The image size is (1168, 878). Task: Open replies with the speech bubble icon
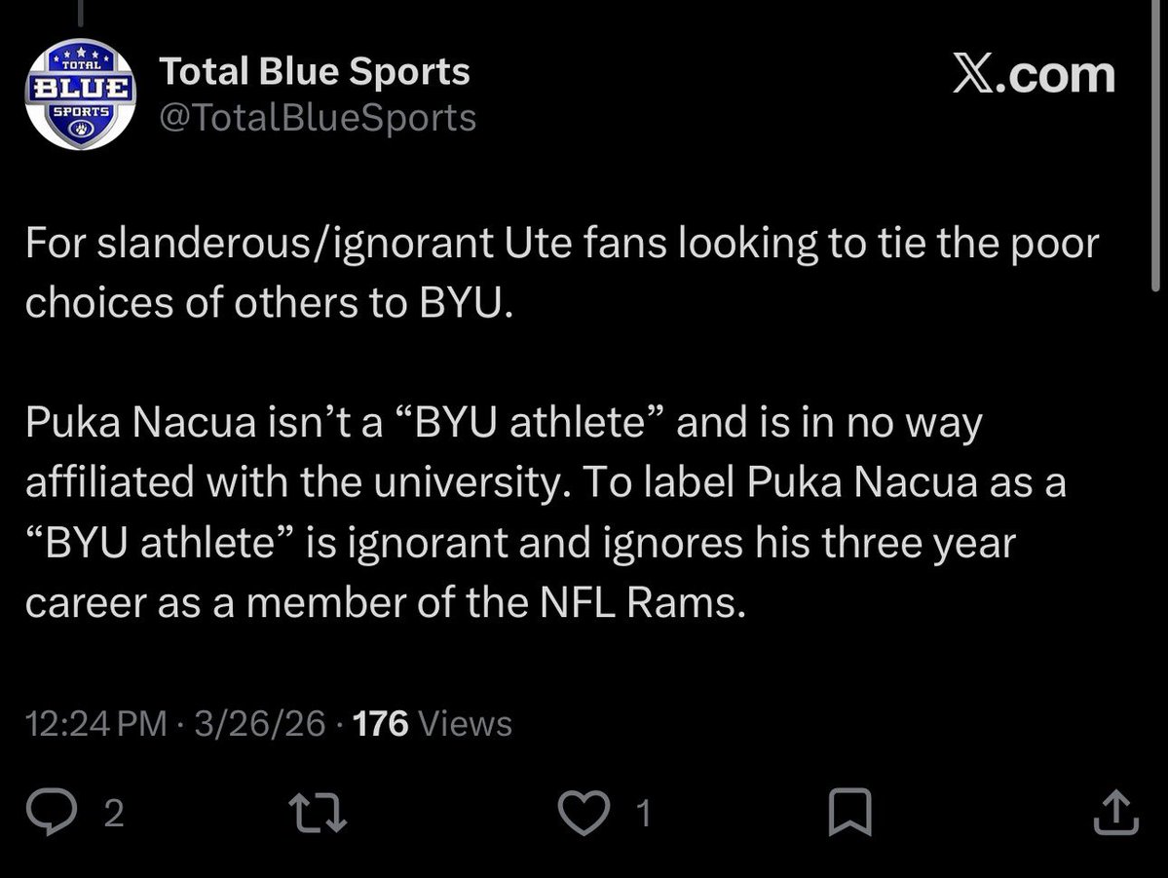[x=52, y=812]
